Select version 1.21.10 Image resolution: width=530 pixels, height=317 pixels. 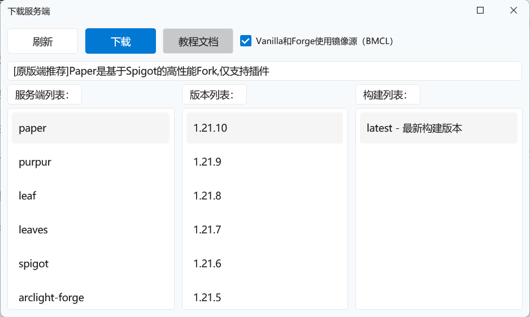(x=264, y=128)
